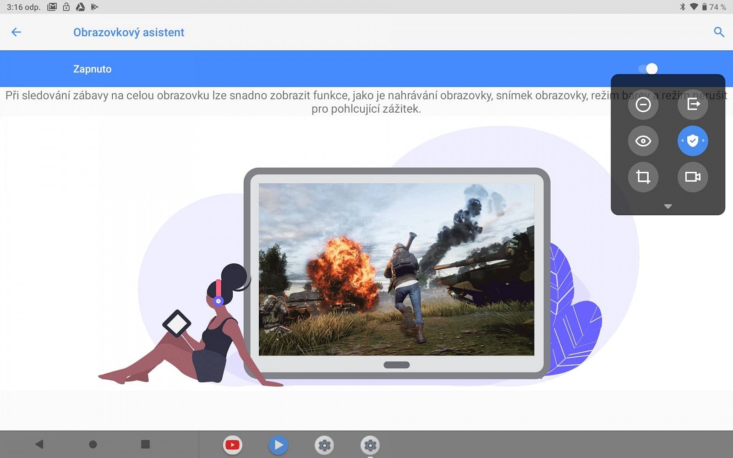Tap the lock notification icon in status bar
Image resolution: width=733 pixels, height=458 pixels.
pos(66,7)
